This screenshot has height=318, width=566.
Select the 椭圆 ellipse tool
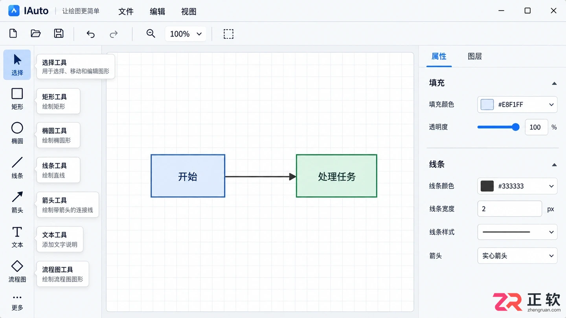(x=17, y=133)
